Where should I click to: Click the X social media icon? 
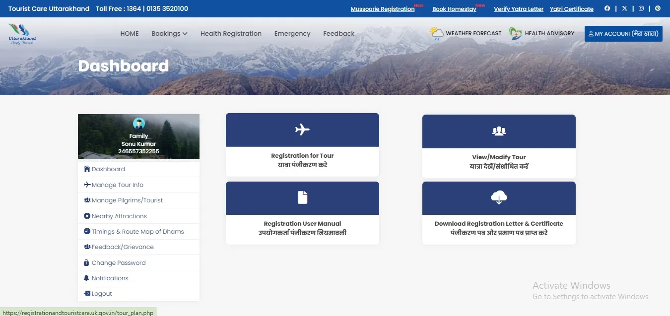point(624,8)
